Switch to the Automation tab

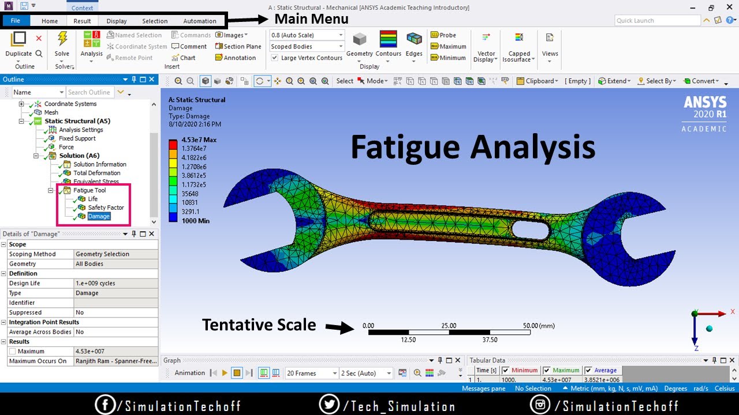pyautogui.click(x=200, y=21)
